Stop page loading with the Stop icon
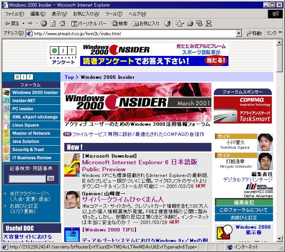 (x=44, y=24)
